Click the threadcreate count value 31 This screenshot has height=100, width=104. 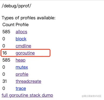(x=5, y=81)
